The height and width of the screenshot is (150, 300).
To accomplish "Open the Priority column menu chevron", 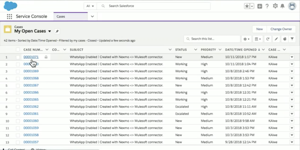I will pos(220,50).
